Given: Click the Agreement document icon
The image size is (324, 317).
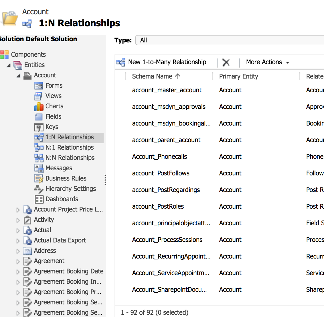Looking at the screenshot, I should (x=27, y=261).
